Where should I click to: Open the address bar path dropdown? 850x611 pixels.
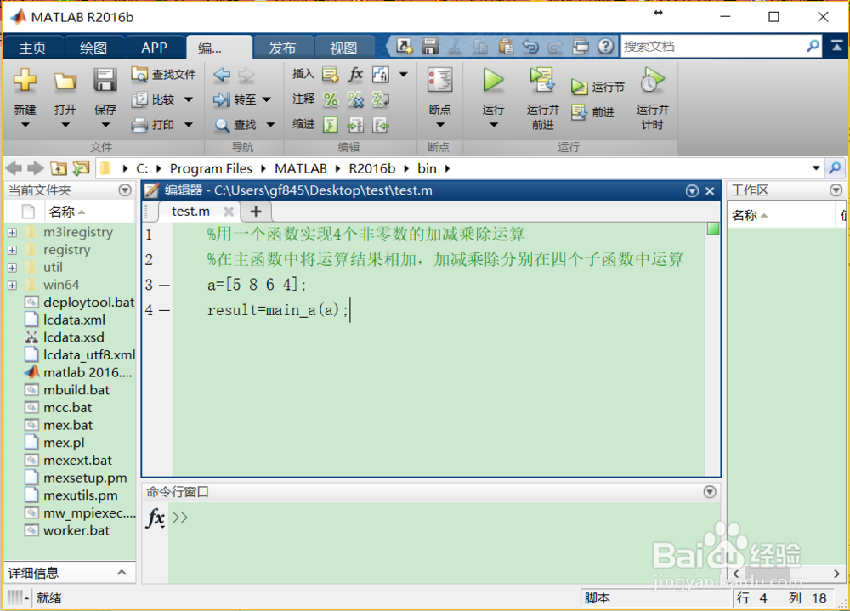point(816,168)
